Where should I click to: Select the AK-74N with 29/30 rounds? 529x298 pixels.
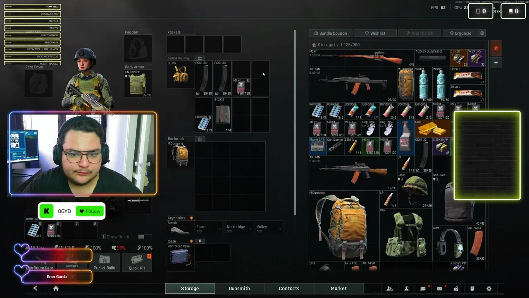click(x=353, y=84)
